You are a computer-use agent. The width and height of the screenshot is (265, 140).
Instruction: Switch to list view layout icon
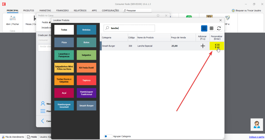204,28
